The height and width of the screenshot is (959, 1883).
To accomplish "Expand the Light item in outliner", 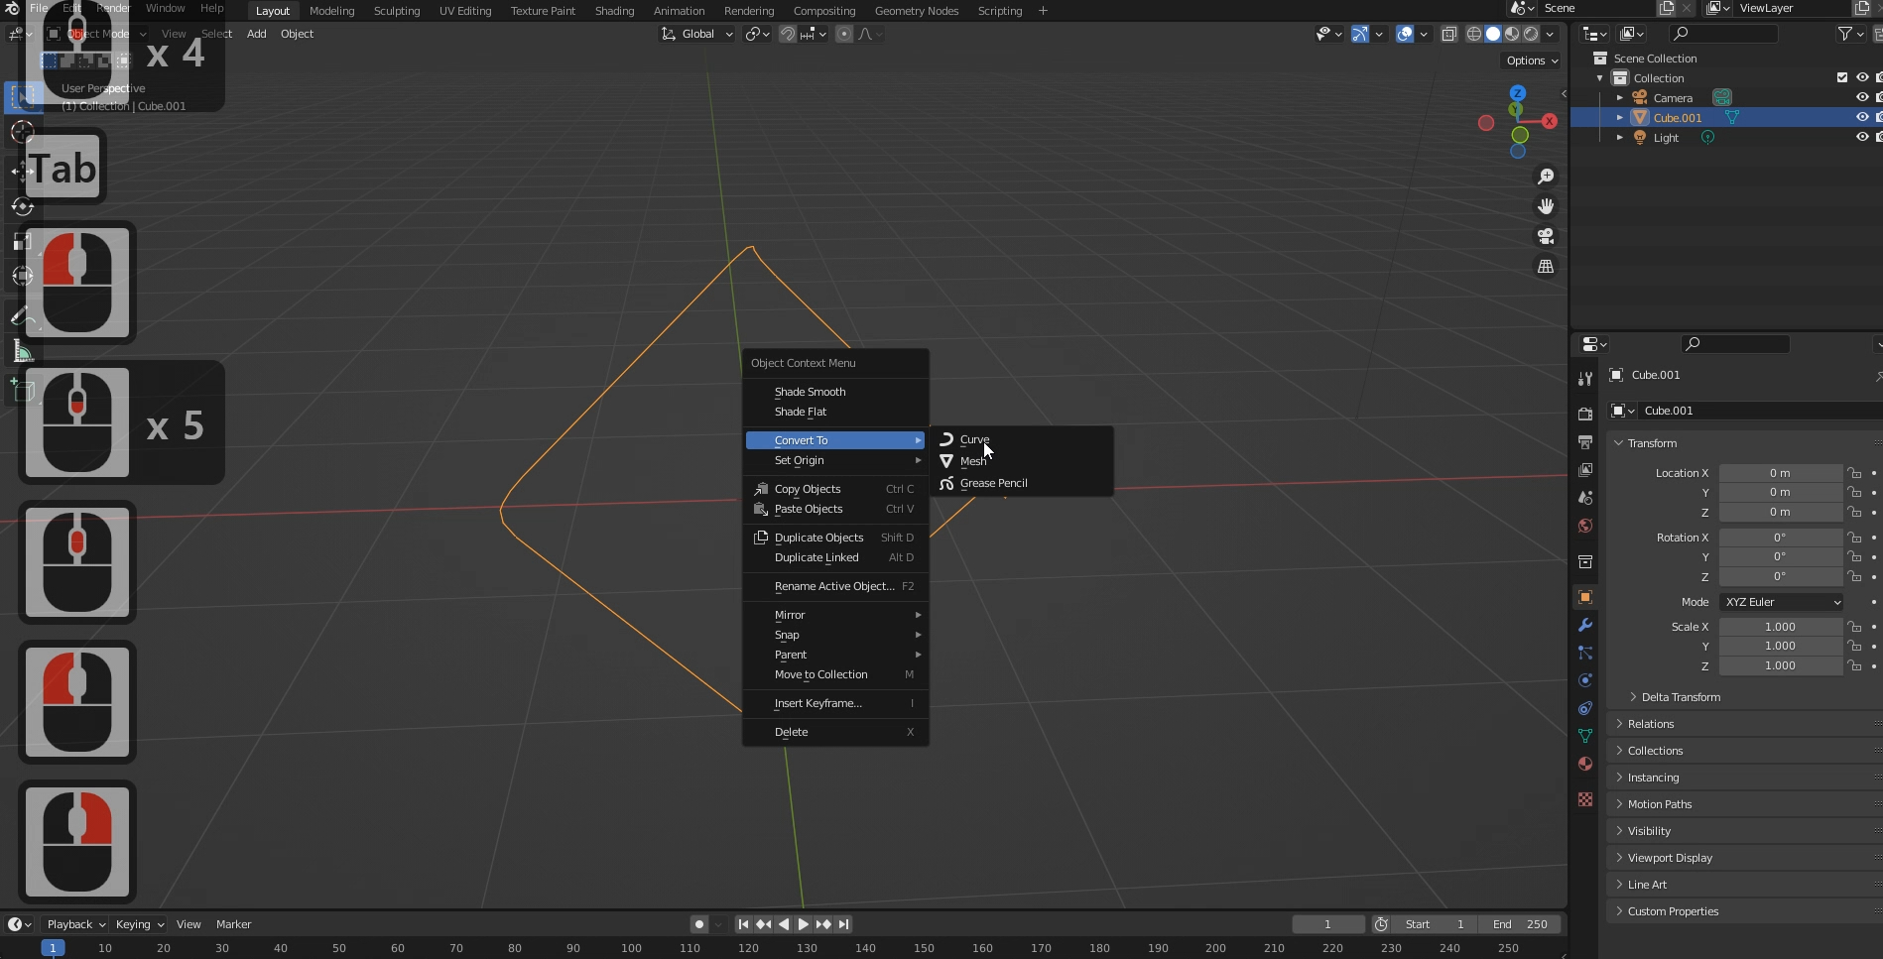I will 1619,138.
